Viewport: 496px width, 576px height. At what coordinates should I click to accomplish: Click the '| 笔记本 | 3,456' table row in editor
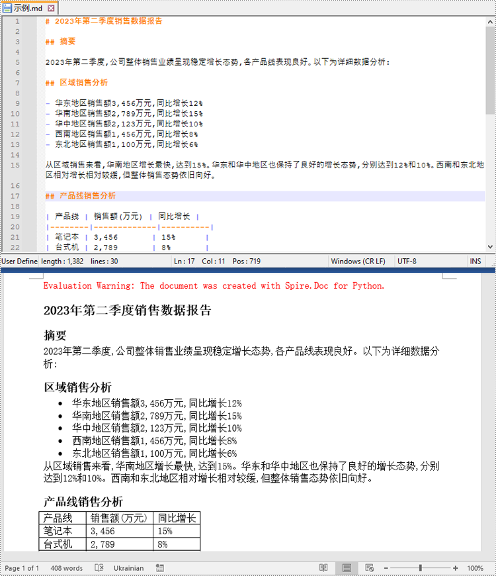click(x=127, y=237)
